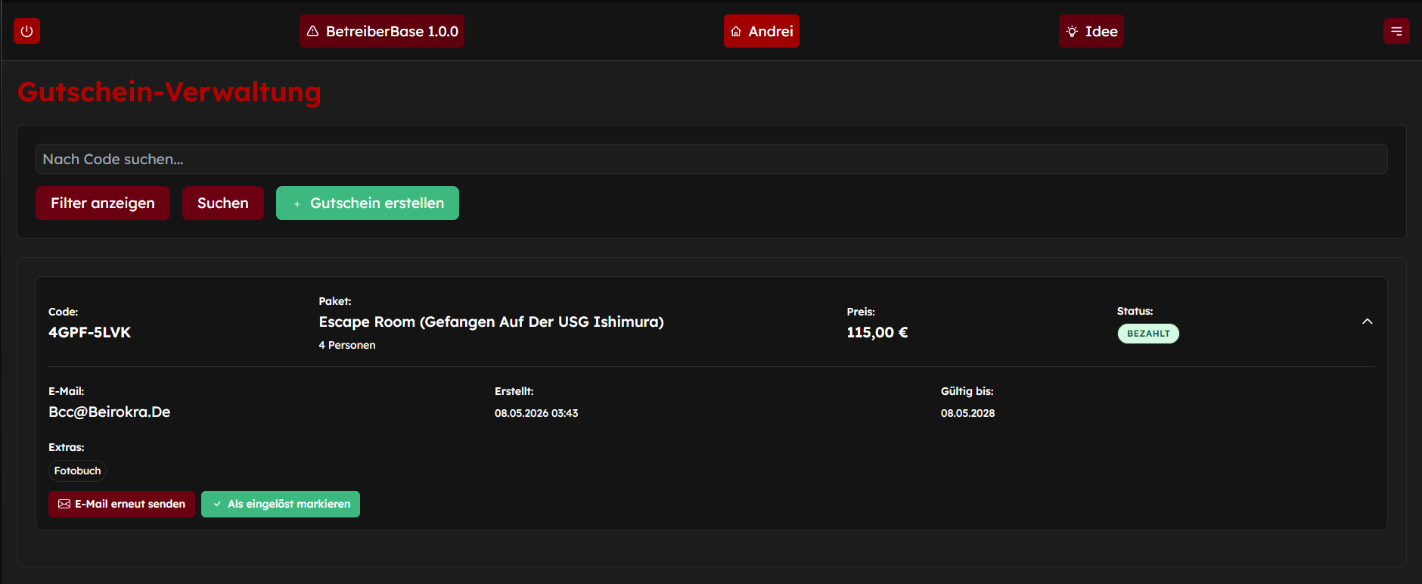This screenshot has width=1422, height=584.
Task: Select the voucher code 4GPF-5LVK
Action: (90, 332)
